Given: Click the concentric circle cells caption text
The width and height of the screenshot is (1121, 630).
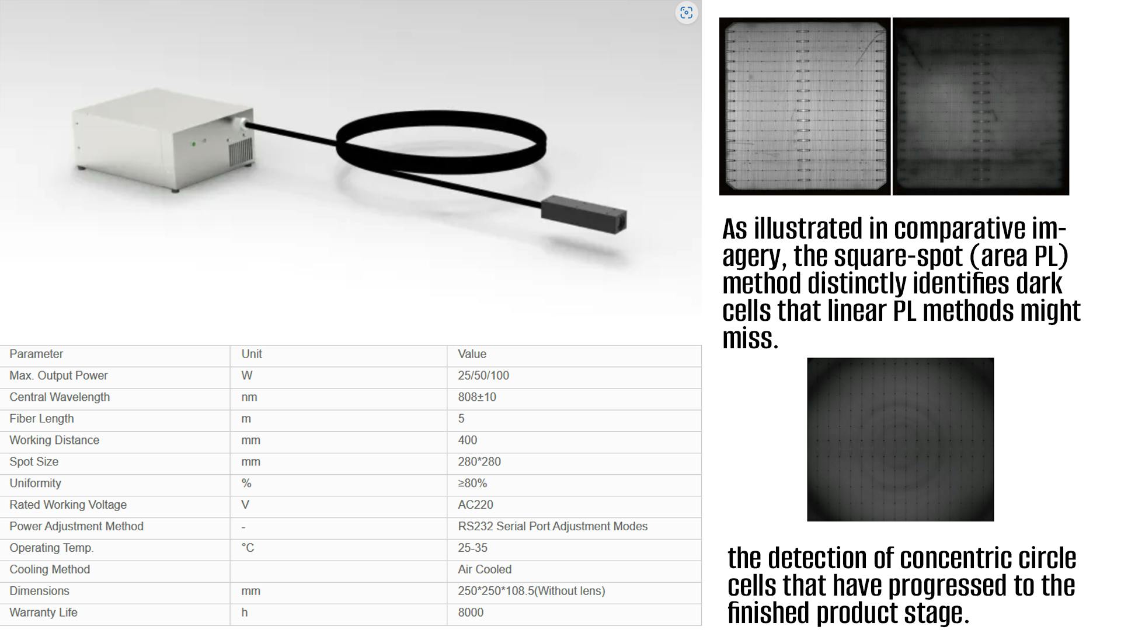Looking at the screenshot, I should coord(901,585).
